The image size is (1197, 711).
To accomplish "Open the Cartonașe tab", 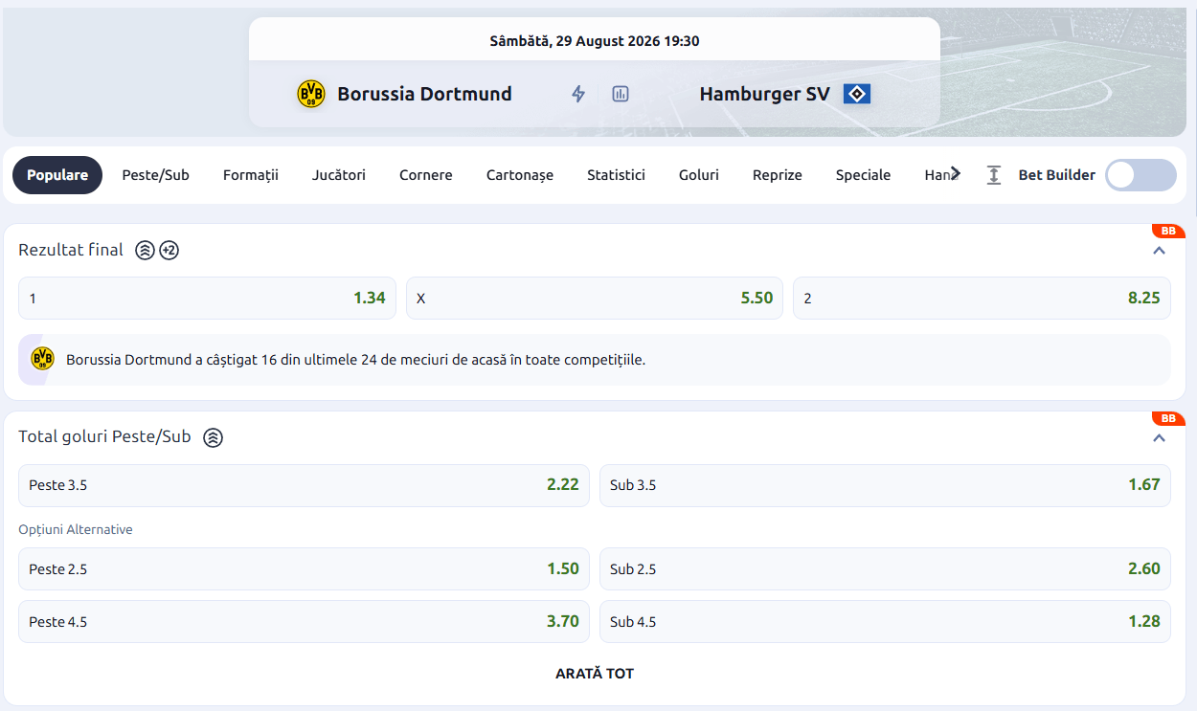I will point(520,175).
